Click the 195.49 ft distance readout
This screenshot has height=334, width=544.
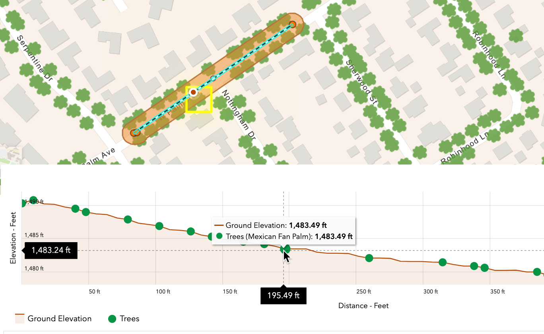tap(284, 296)
